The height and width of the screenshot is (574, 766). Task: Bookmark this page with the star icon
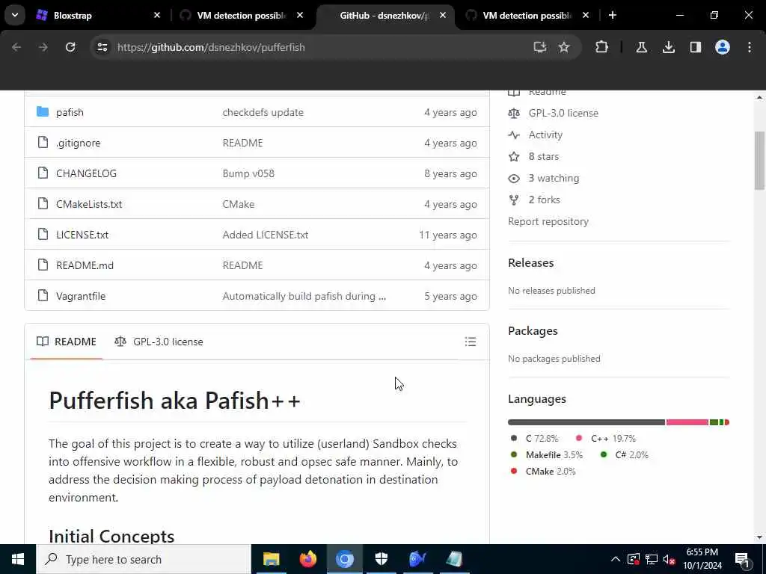pyautogui.click(x=564, y=47)
